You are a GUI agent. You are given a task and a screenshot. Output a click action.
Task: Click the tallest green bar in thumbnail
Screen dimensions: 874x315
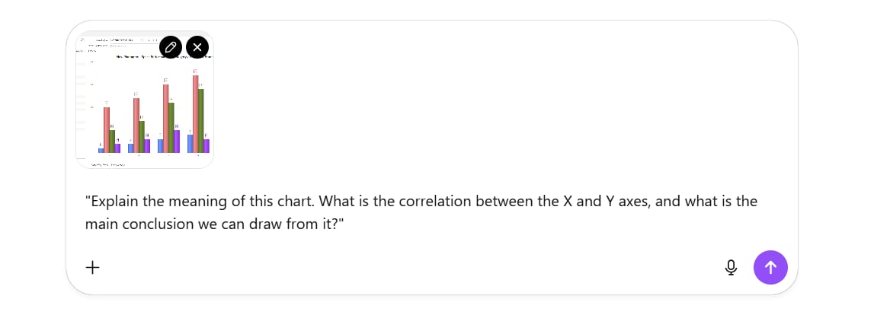point(201,120)
